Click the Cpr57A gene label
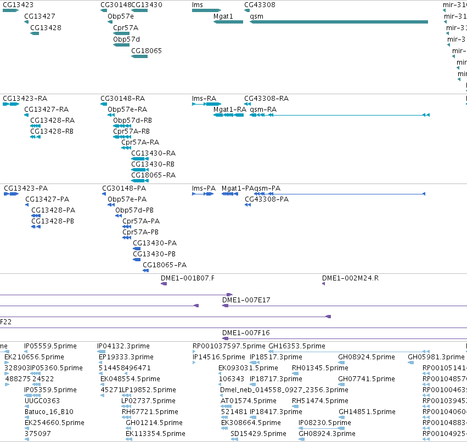 tap(126, 28)
